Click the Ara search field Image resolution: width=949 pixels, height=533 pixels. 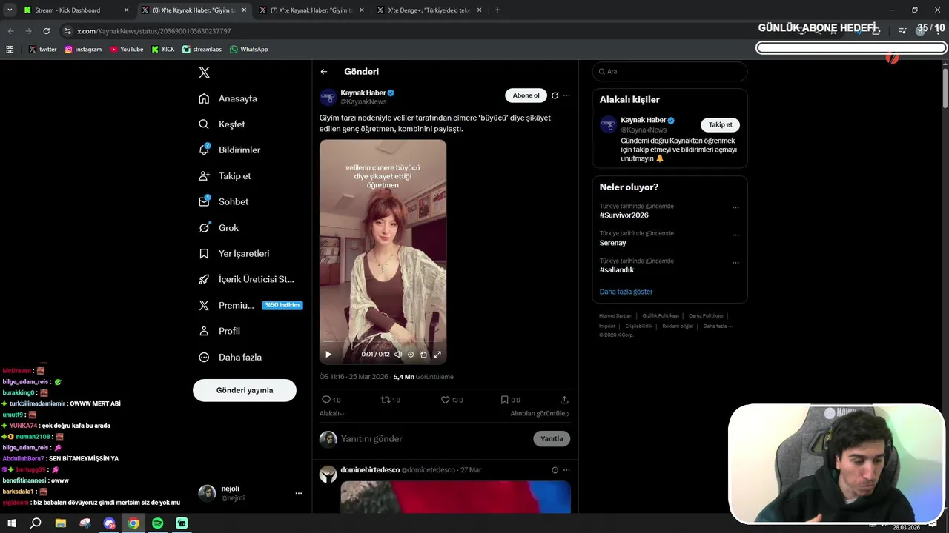point(669,71)
